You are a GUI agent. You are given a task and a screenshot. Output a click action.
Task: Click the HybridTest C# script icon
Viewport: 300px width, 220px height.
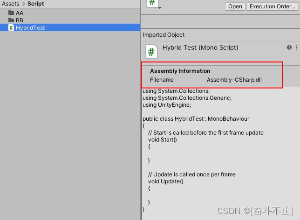[11, 28]
